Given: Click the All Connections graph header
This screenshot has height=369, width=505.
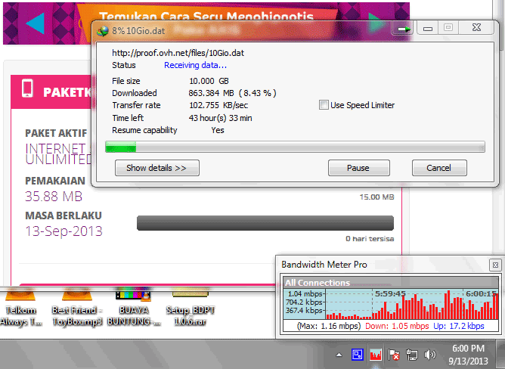Looking at the screenshot, I should [x=391, y=283].
